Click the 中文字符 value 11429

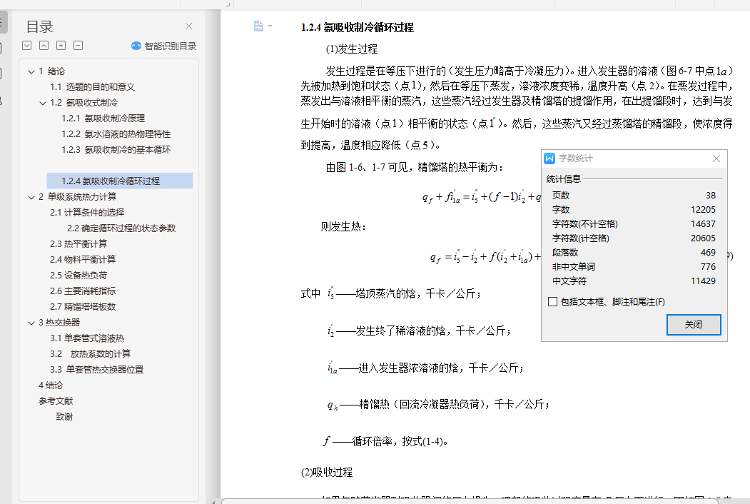click(x=703, y=281)
